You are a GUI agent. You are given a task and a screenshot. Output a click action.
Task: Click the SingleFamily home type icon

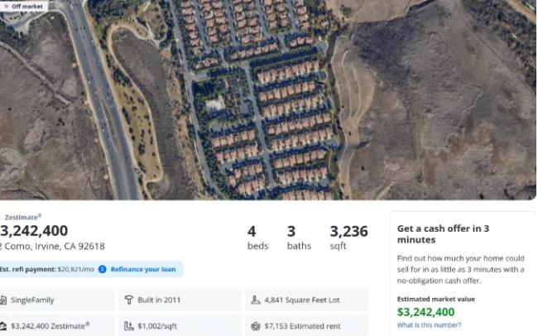[x=3, y=300]
